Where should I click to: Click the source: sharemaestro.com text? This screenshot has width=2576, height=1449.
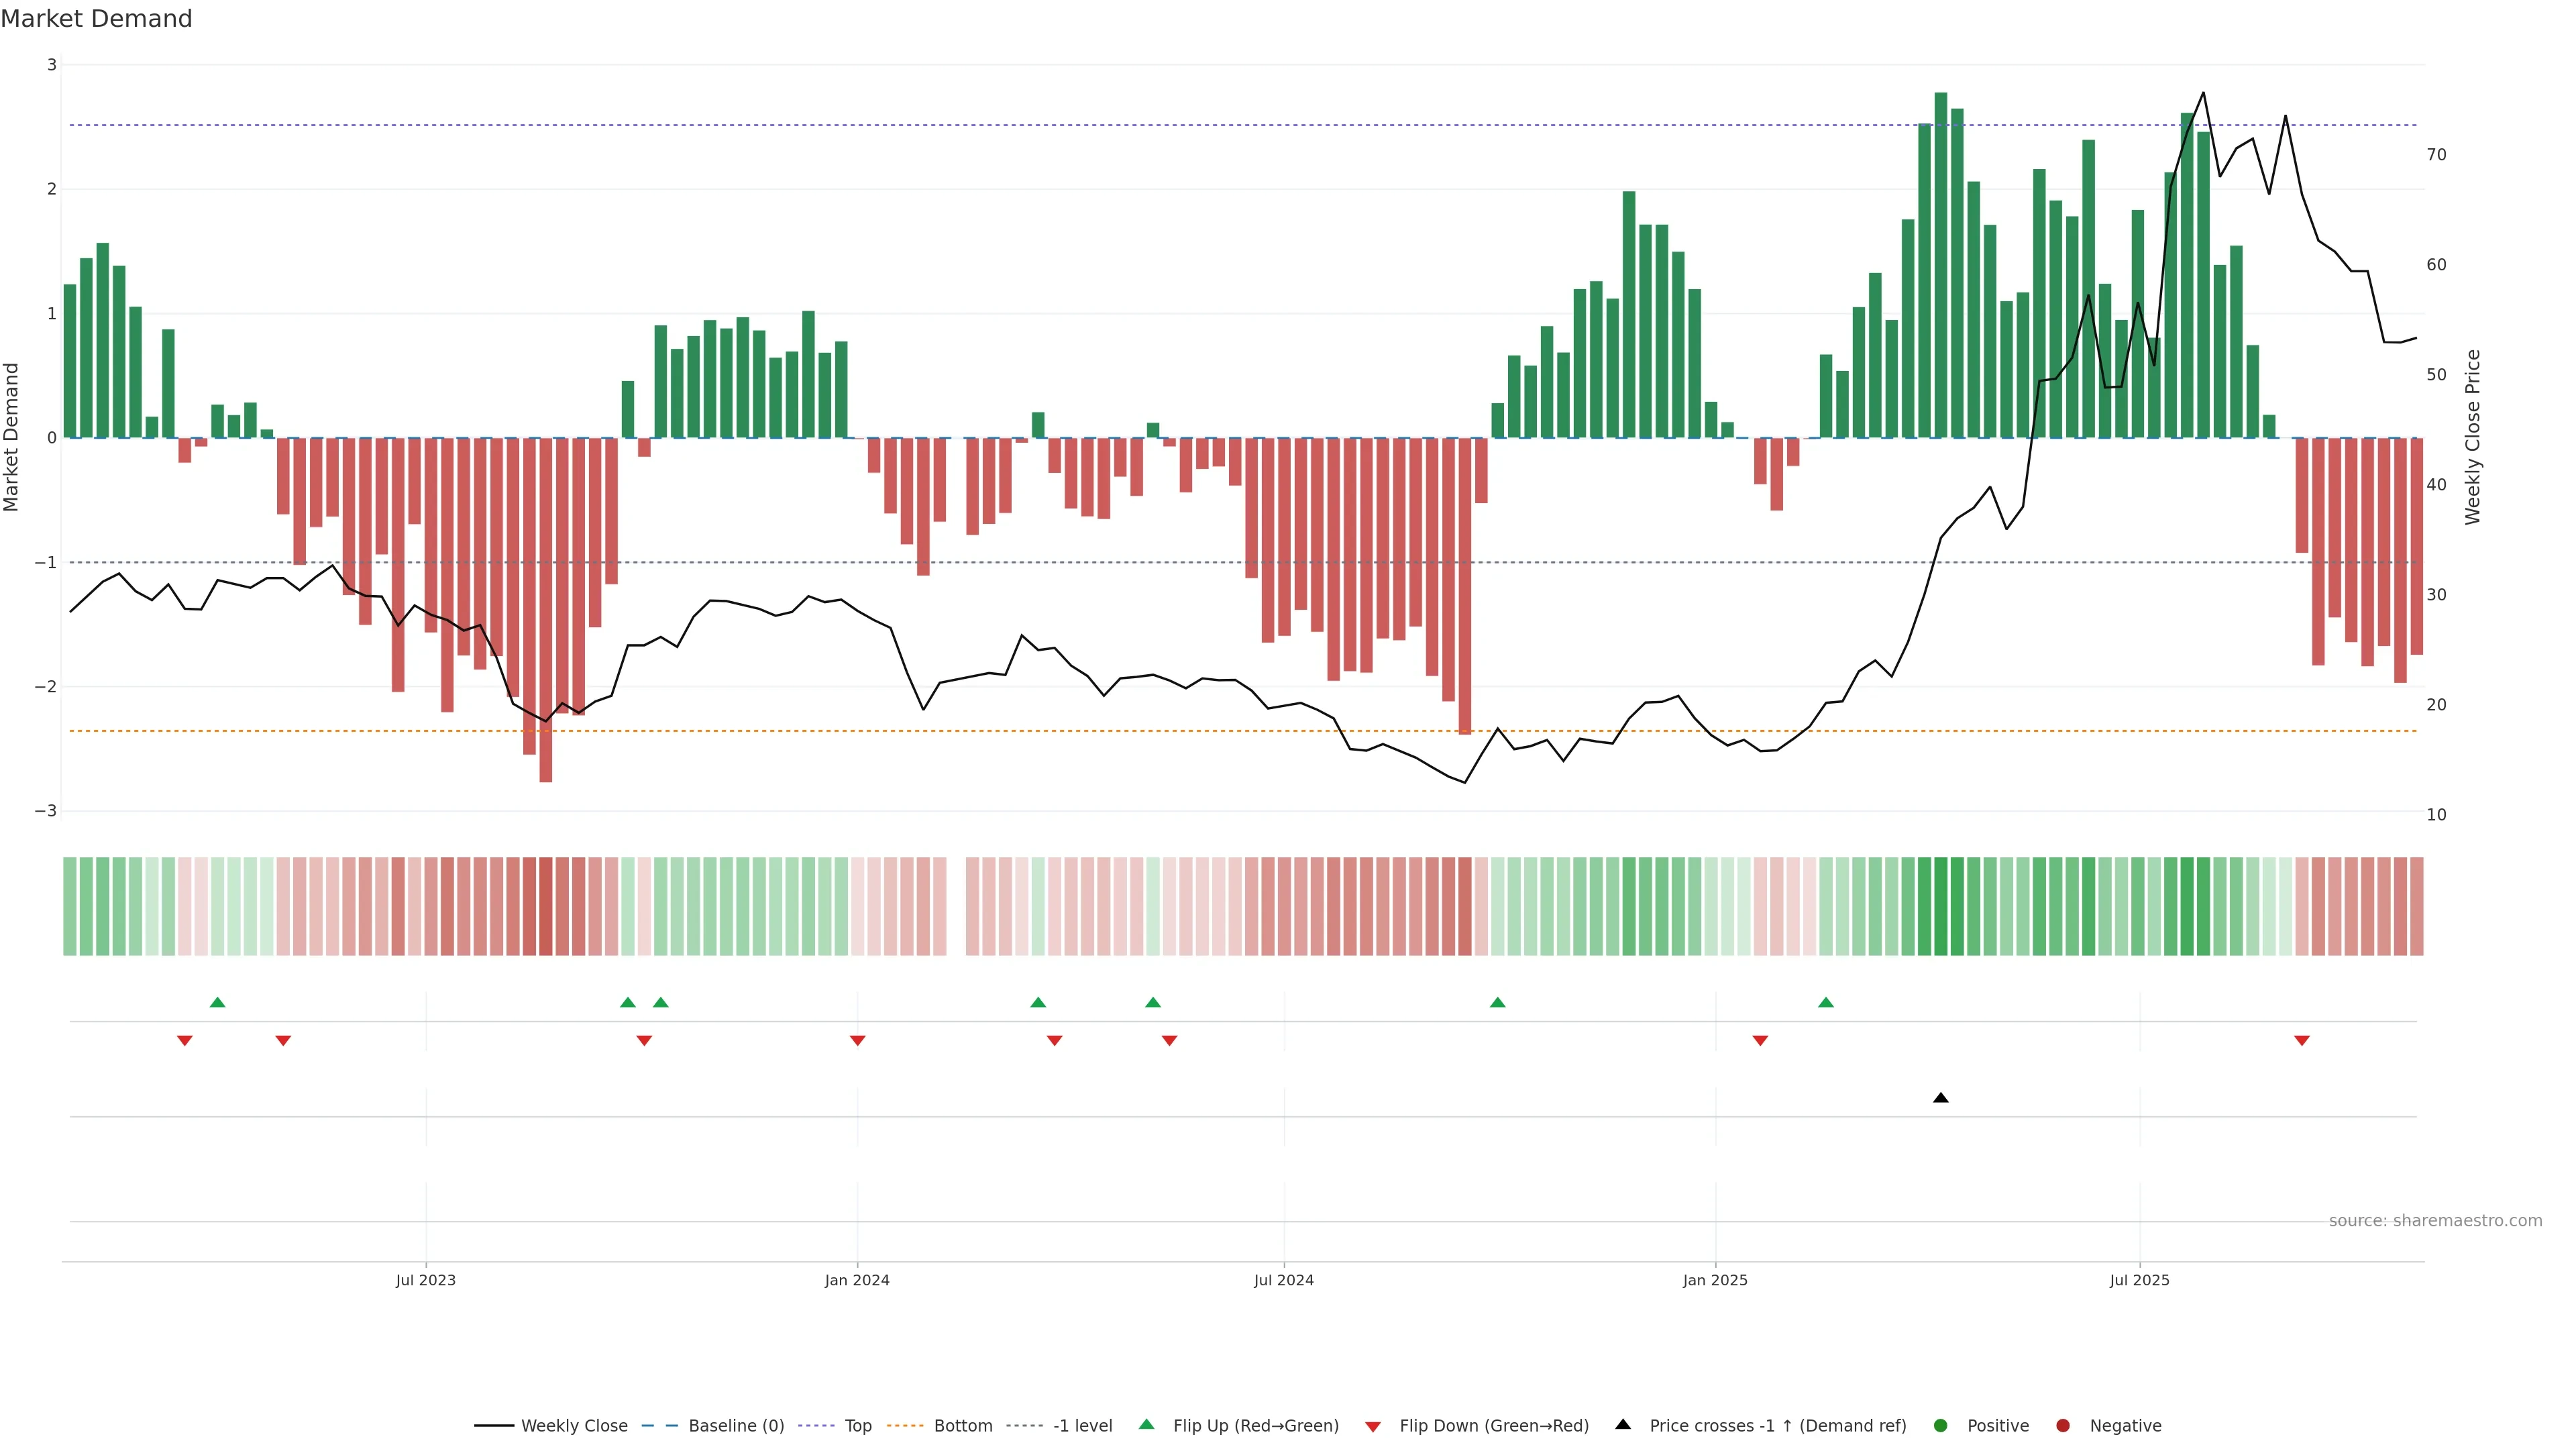(2435, 1221)
